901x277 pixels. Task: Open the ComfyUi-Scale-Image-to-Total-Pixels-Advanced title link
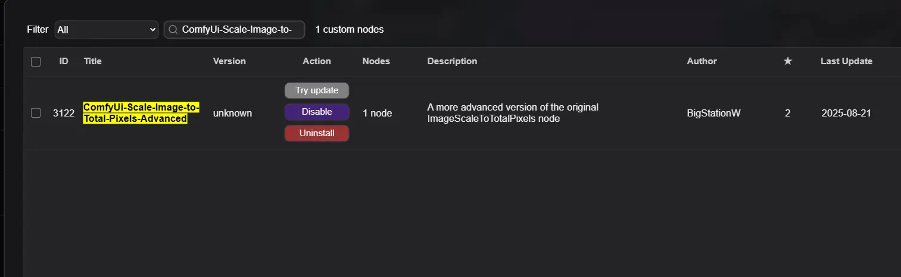[x=141, y=113]
